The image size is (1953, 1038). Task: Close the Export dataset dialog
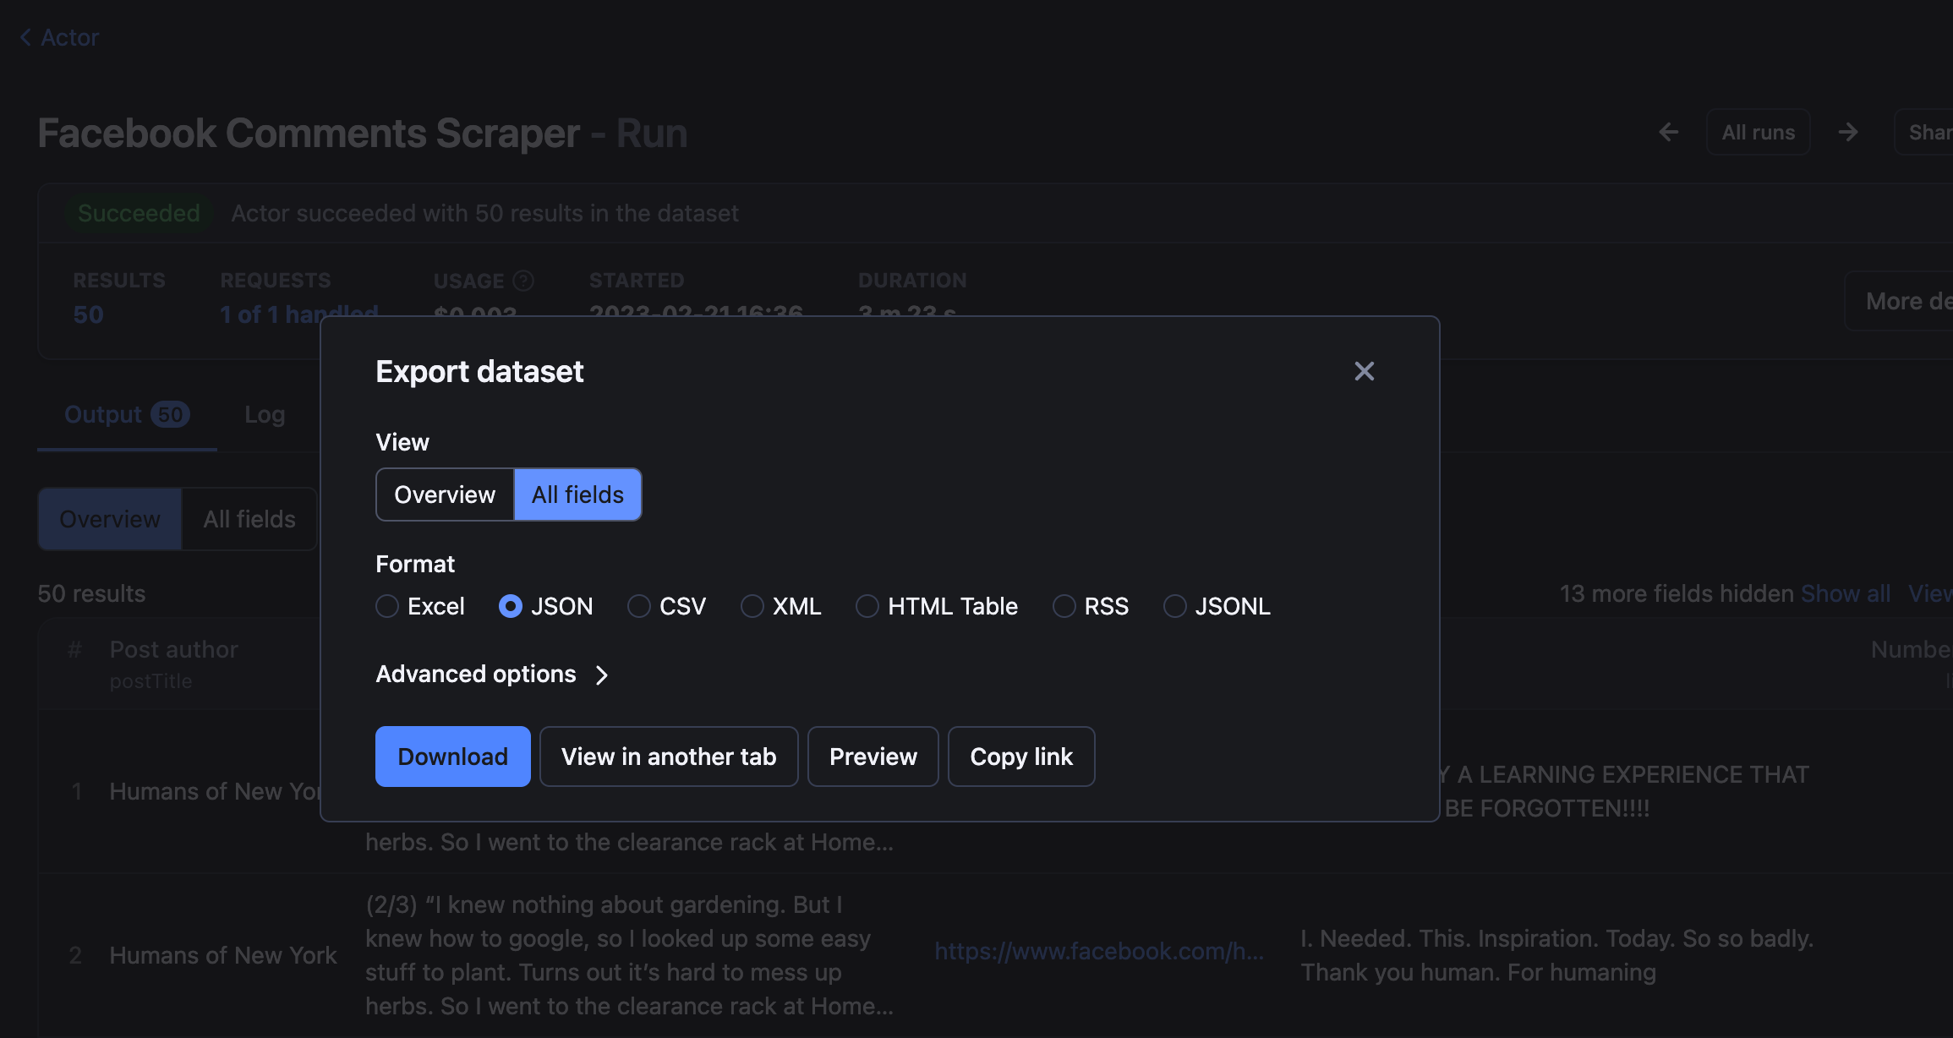tap(1364, 370)
